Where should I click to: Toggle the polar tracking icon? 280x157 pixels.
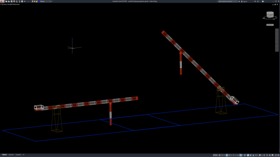[x=229, y=155]
